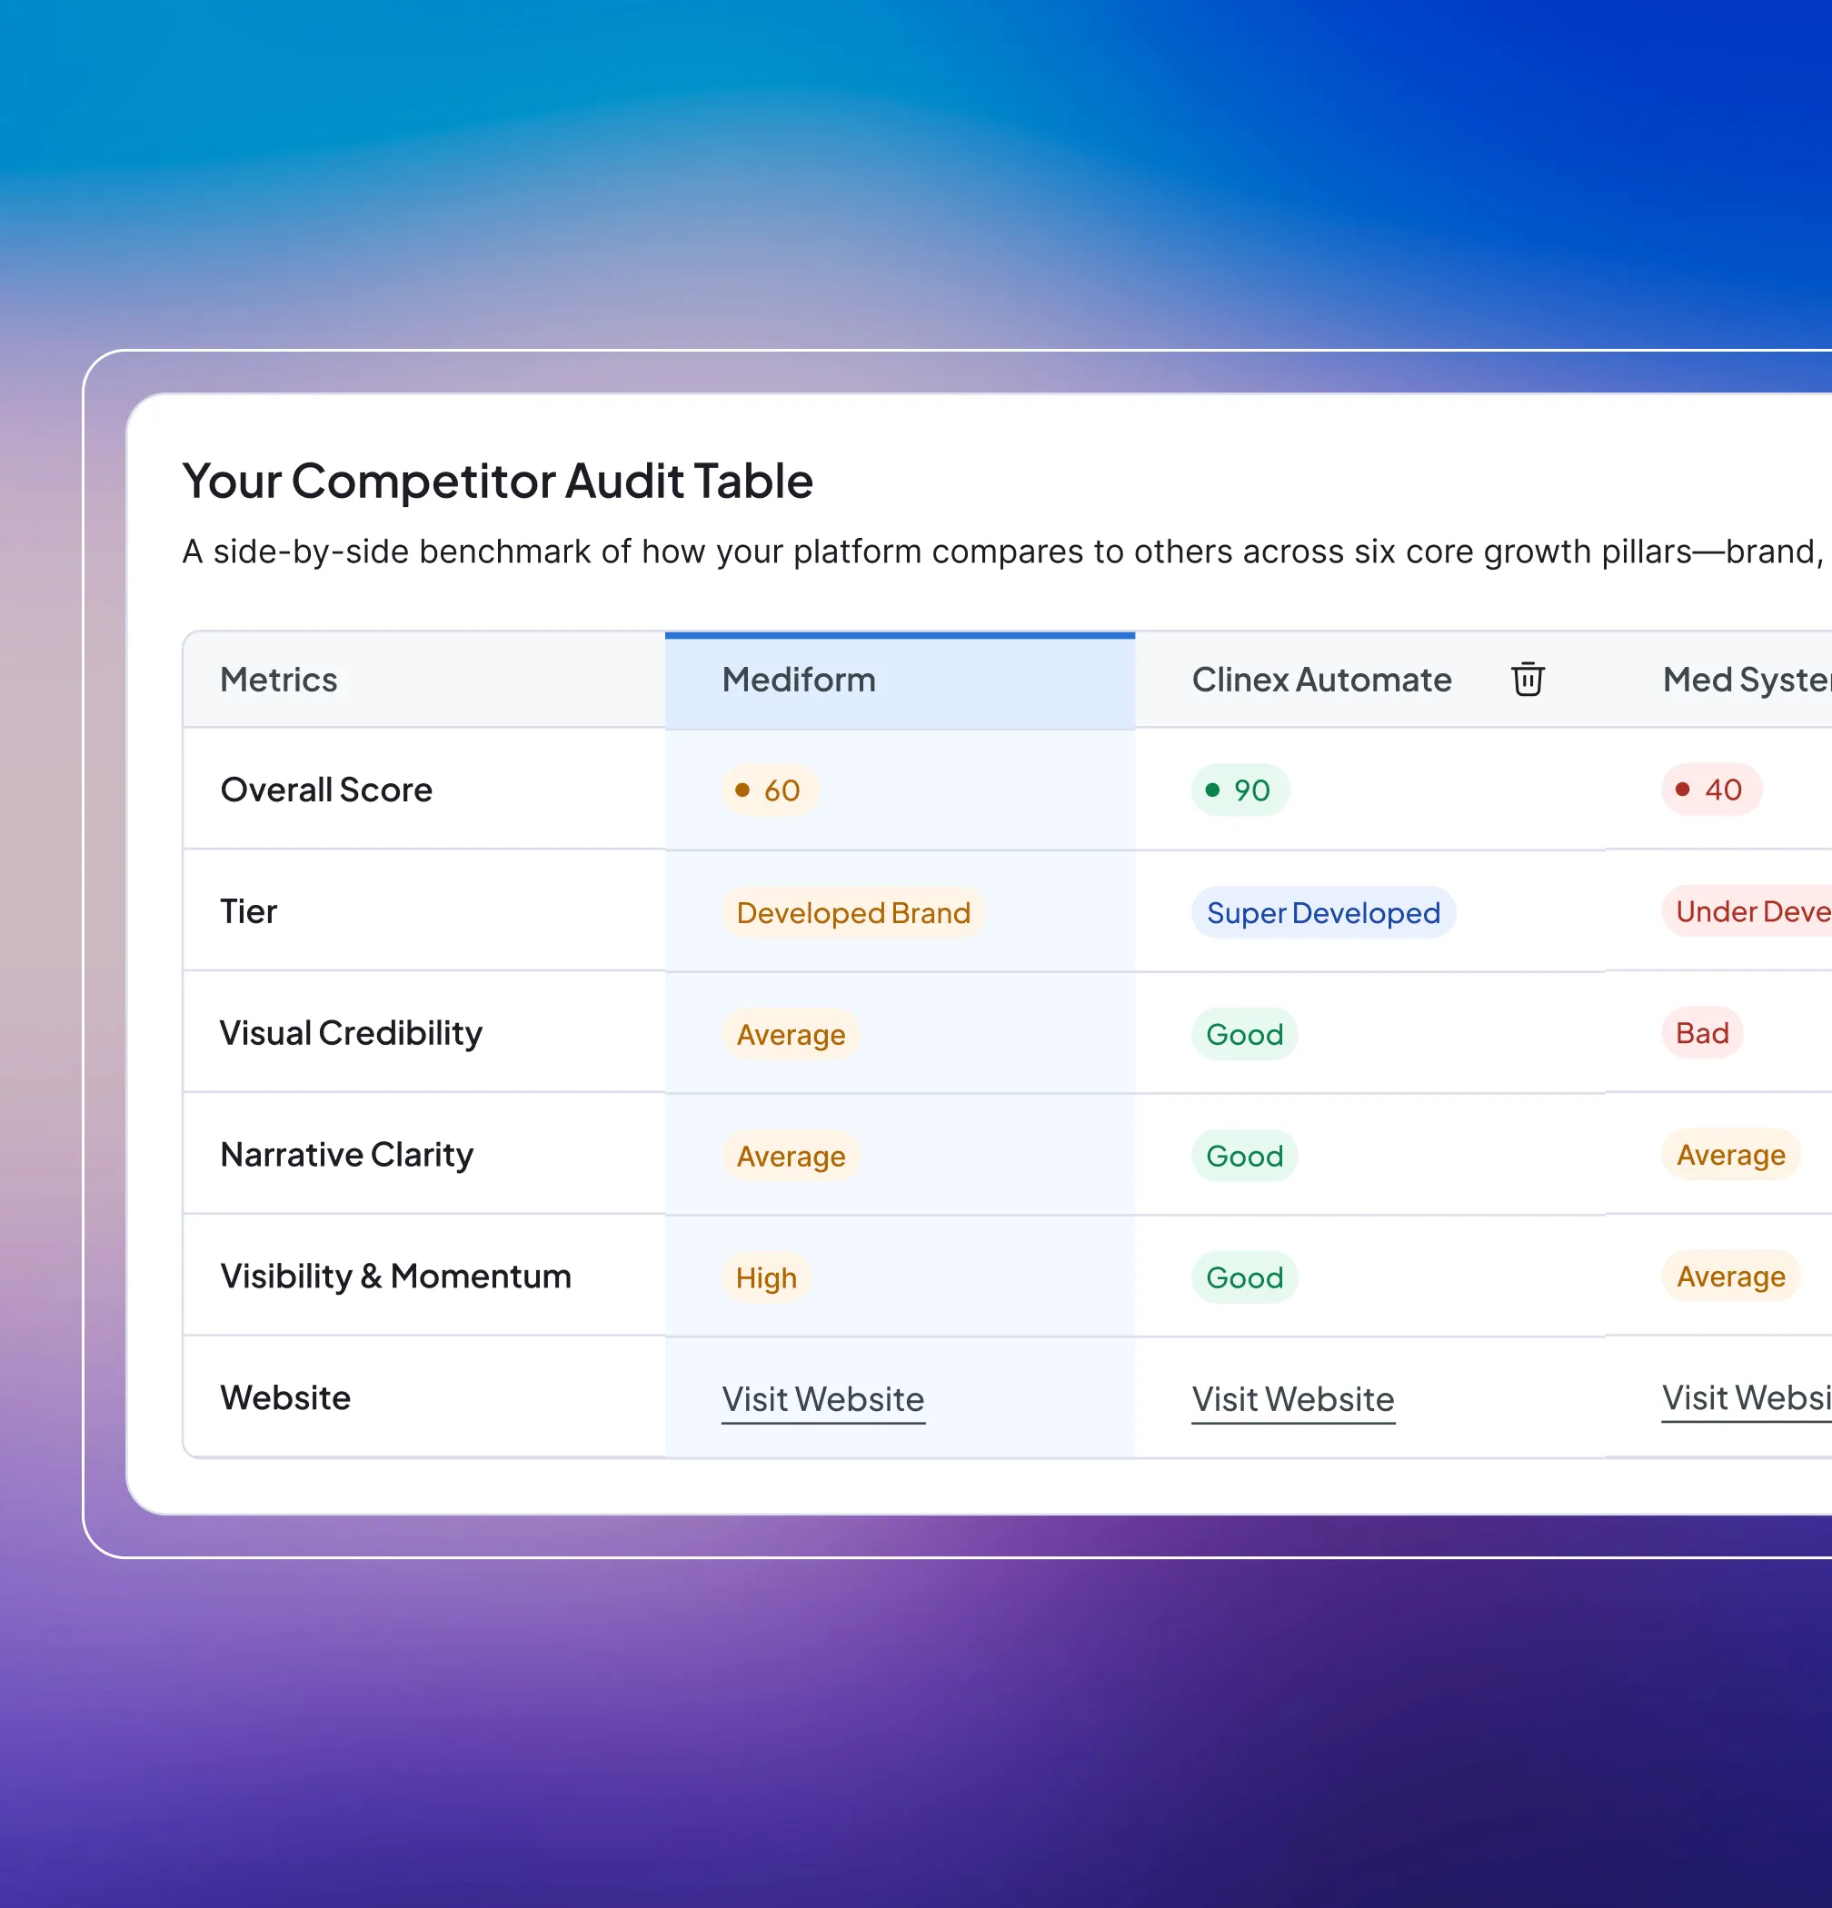Delete the Clinex Automate column with trash icon
The width and height of the screenshot is (1832, 1908).
[1528, 680]
